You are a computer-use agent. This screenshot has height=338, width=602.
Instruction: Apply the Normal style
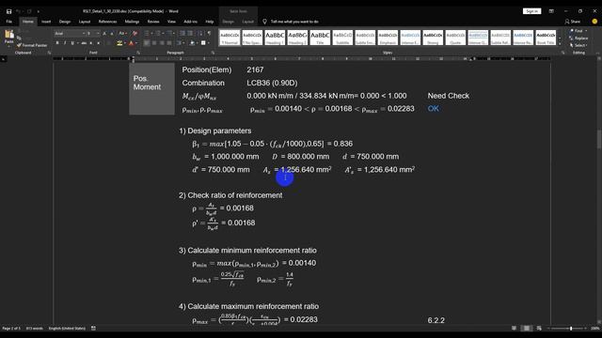coord(230,38)
